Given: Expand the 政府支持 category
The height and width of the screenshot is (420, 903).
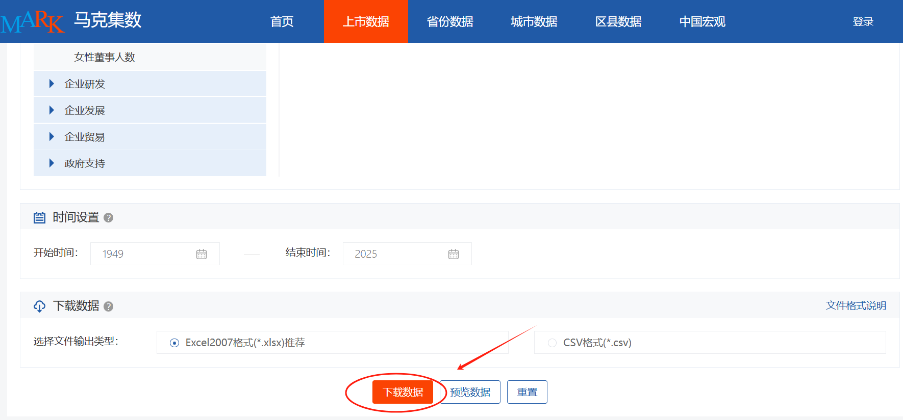Looking at the screenshot, I should (52, 163).
